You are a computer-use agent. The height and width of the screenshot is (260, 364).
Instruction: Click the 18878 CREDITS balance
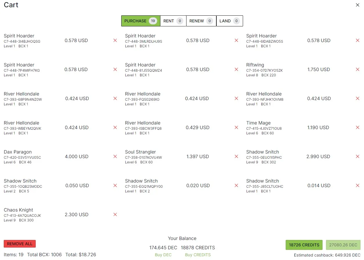[198, 248]
